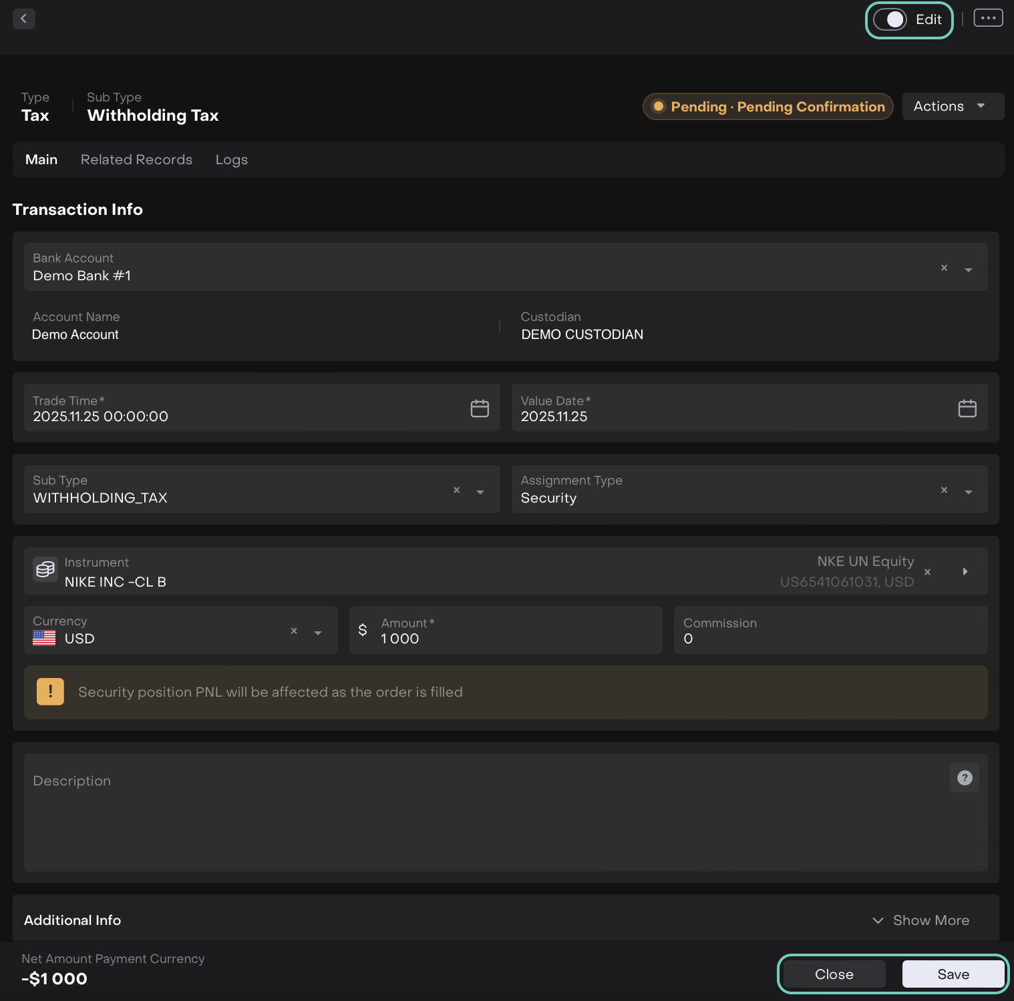This screenshot has height=1001, width=1014.
Task: Clear the USD currency selection
Action: coord(294,631)
